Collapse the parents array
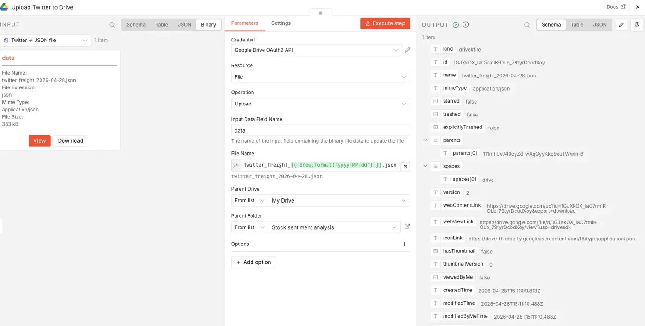The width and height of the screenshot is (645, 326). [425, 140]
